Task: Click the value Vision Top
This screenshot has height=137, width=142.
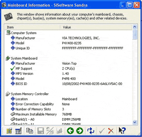Action: coord(69,64)
